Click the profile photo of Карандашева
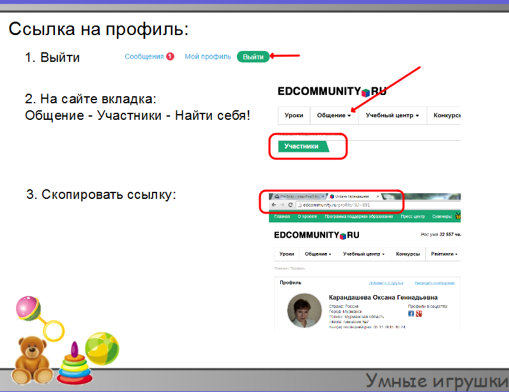This screenshot has width=509, height=392. click(304, 310)
